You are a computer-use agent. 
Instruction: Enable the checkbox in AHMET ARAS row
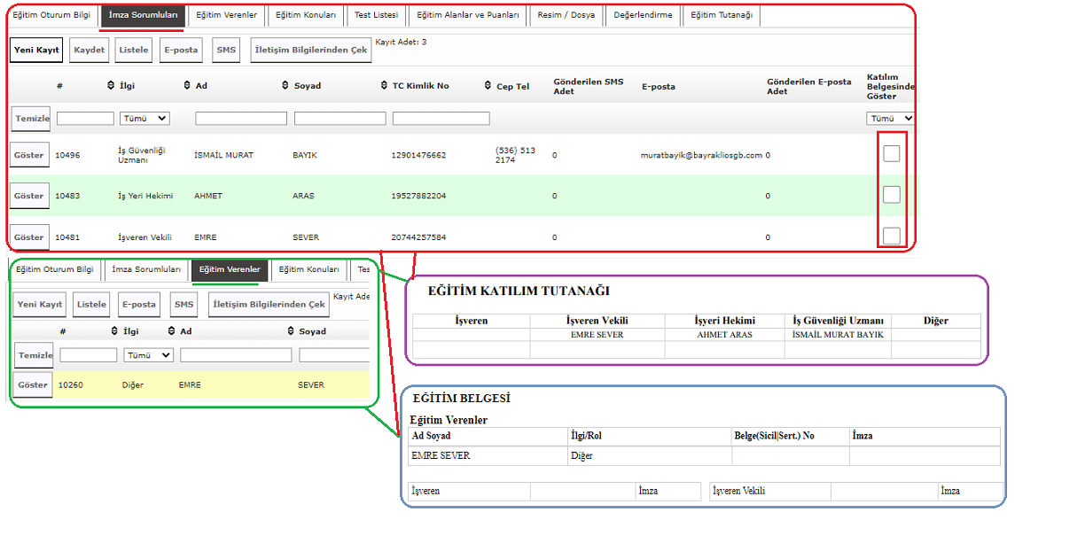coord(891,195)
